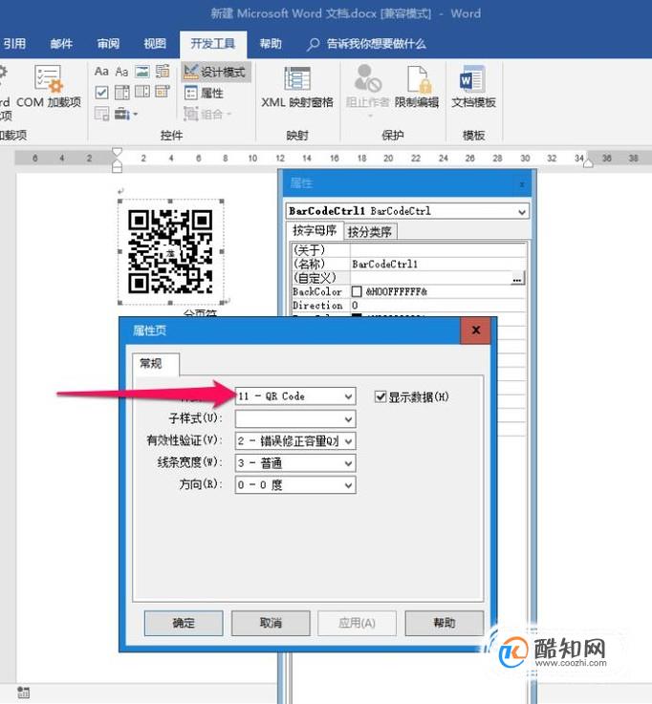652x704 pixels.
Task: Insert building block gallery control
Action: click(x=163, y=72)
